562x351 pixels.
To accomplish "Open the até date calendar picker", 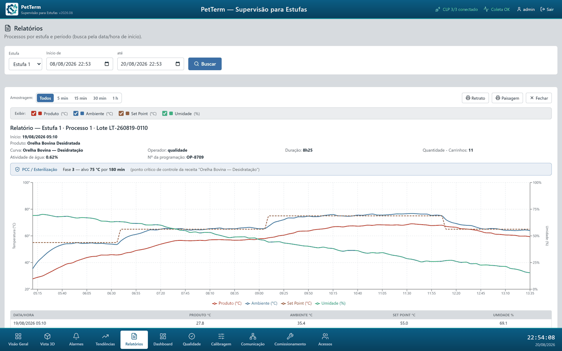I will click(x=178, y=64).
